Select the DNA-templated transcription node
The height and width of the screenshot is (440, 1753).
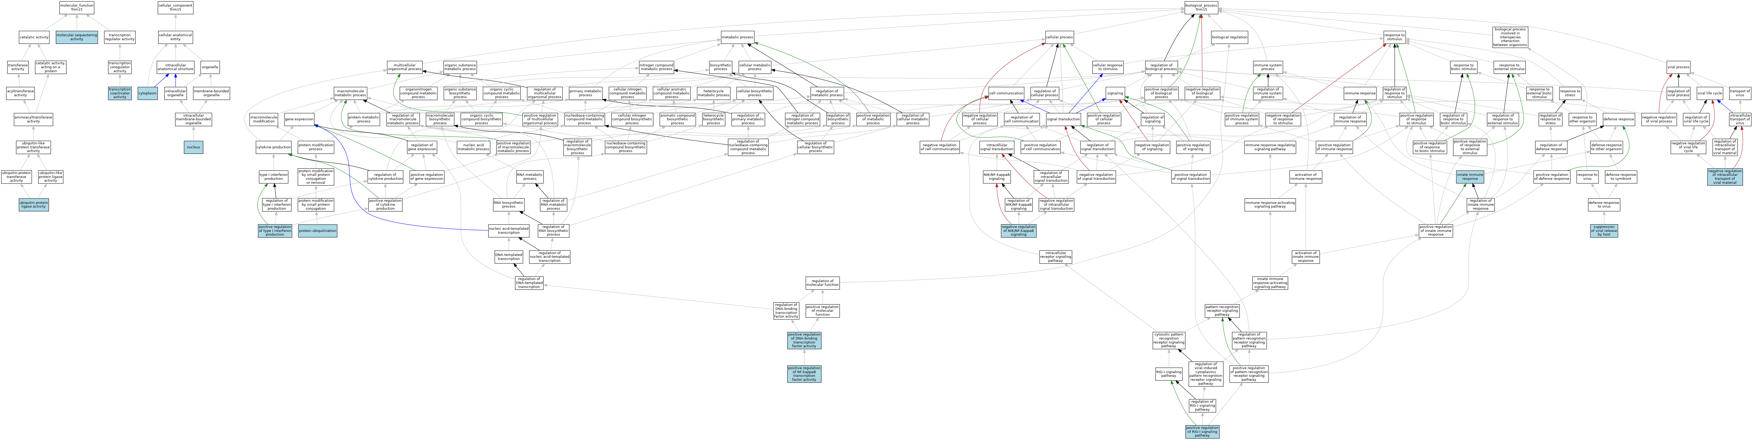click(509, 256)
